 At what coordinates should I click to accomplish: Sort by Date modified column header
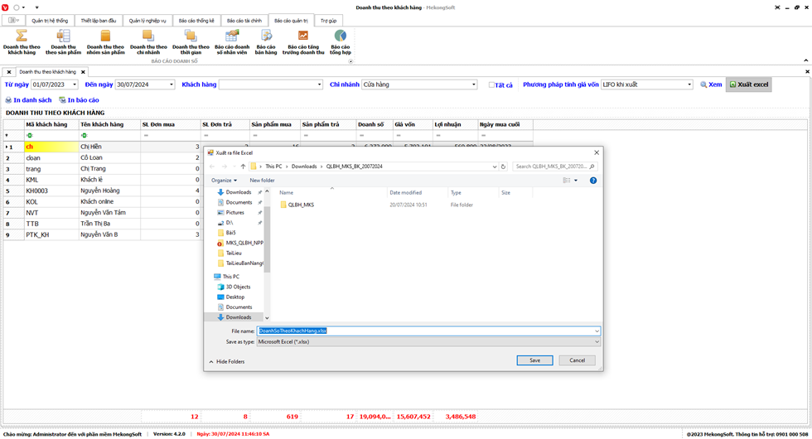coord(405,192)
